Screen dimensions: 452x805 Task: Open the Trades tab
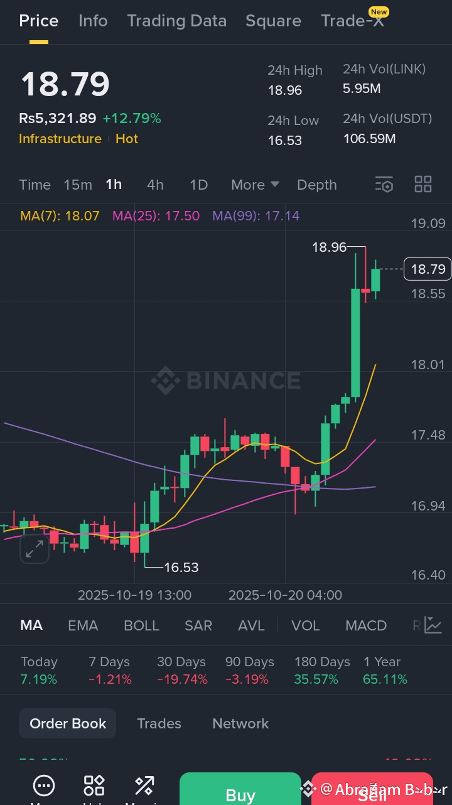159,723
